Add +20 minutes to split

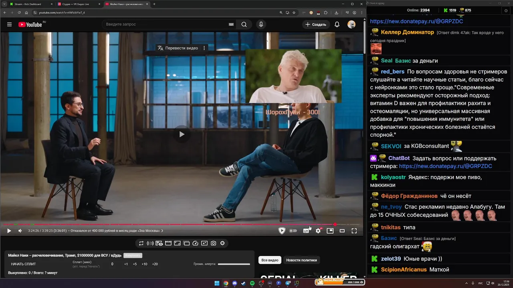(x=155, y=264)
